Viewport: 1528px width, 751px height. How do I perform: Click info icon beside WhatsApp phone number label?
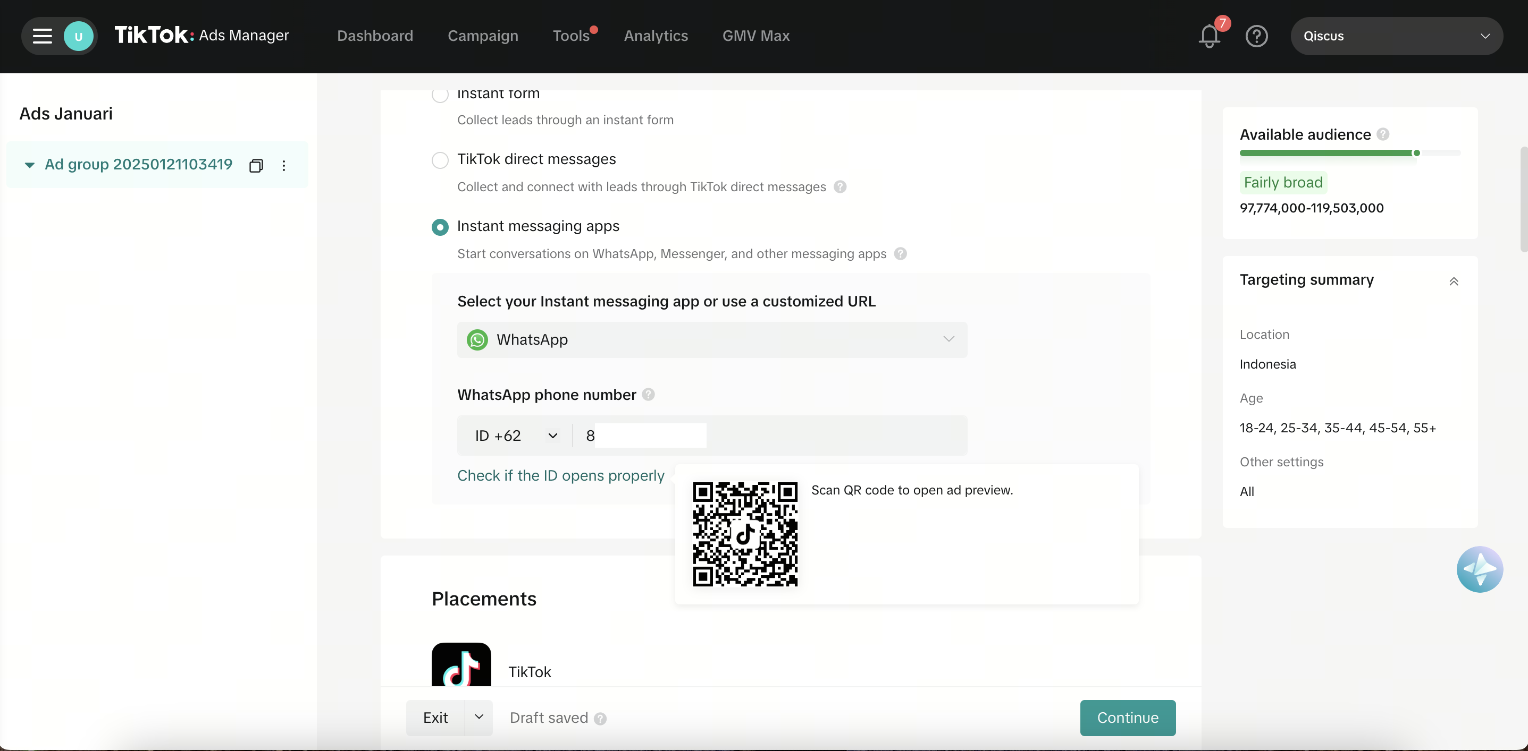click(x=648, y=394)
